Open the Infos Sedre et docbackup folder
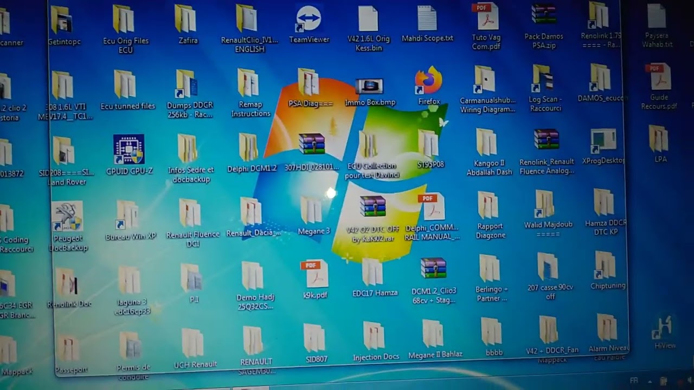Screen dimensions: 694x390 click(188, 148)
